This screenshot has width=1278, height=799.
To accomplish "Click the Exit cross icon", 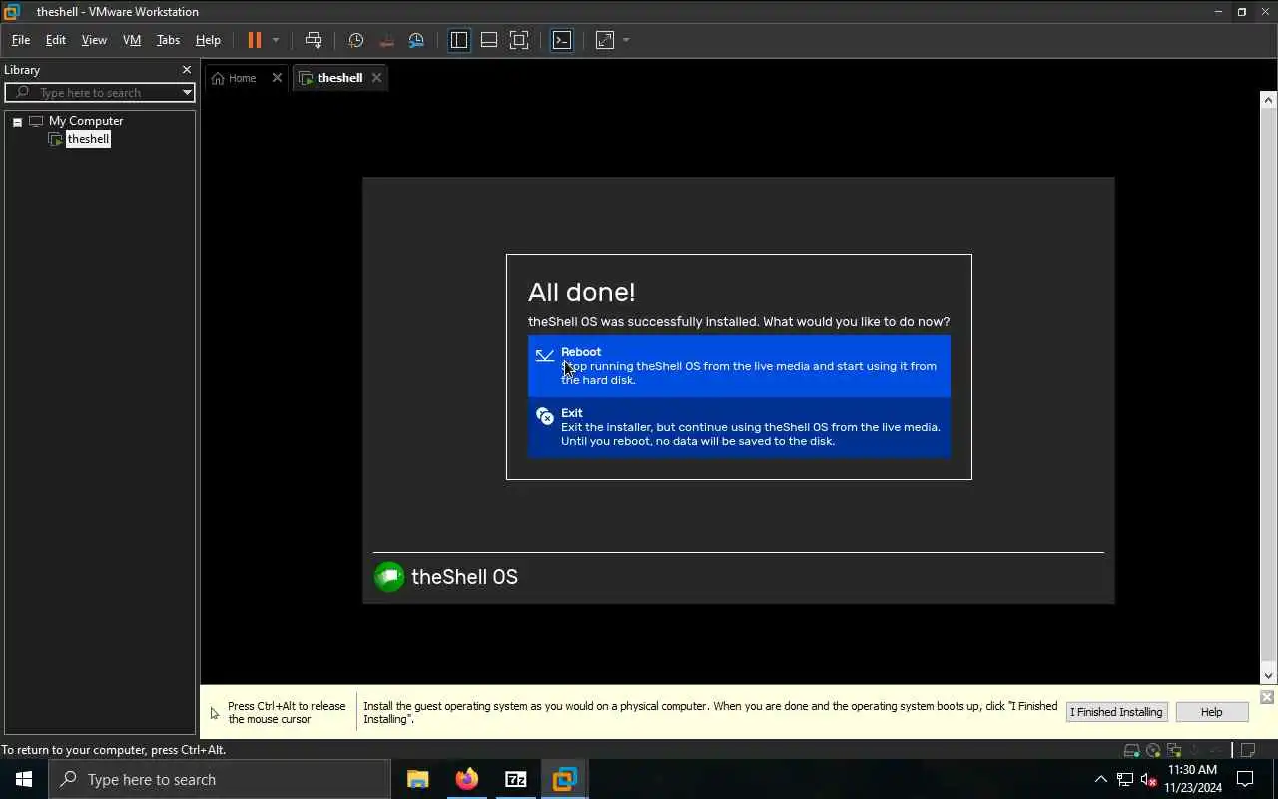I will [x=545, y=416].
